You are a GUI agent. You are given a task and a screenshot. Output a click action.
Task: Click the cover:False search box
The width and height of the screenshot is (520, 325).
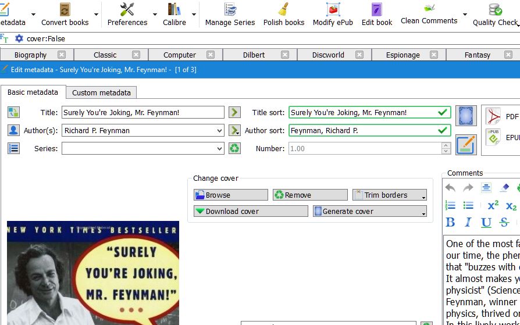click(x=272, y=38)
